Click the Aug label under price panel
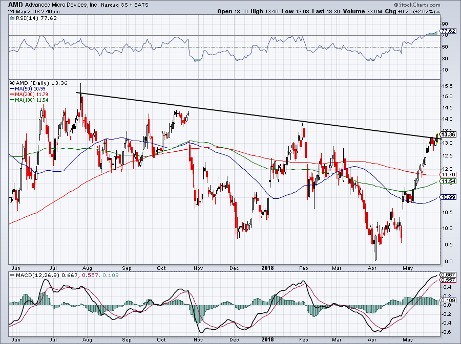 tap(87, 268)
